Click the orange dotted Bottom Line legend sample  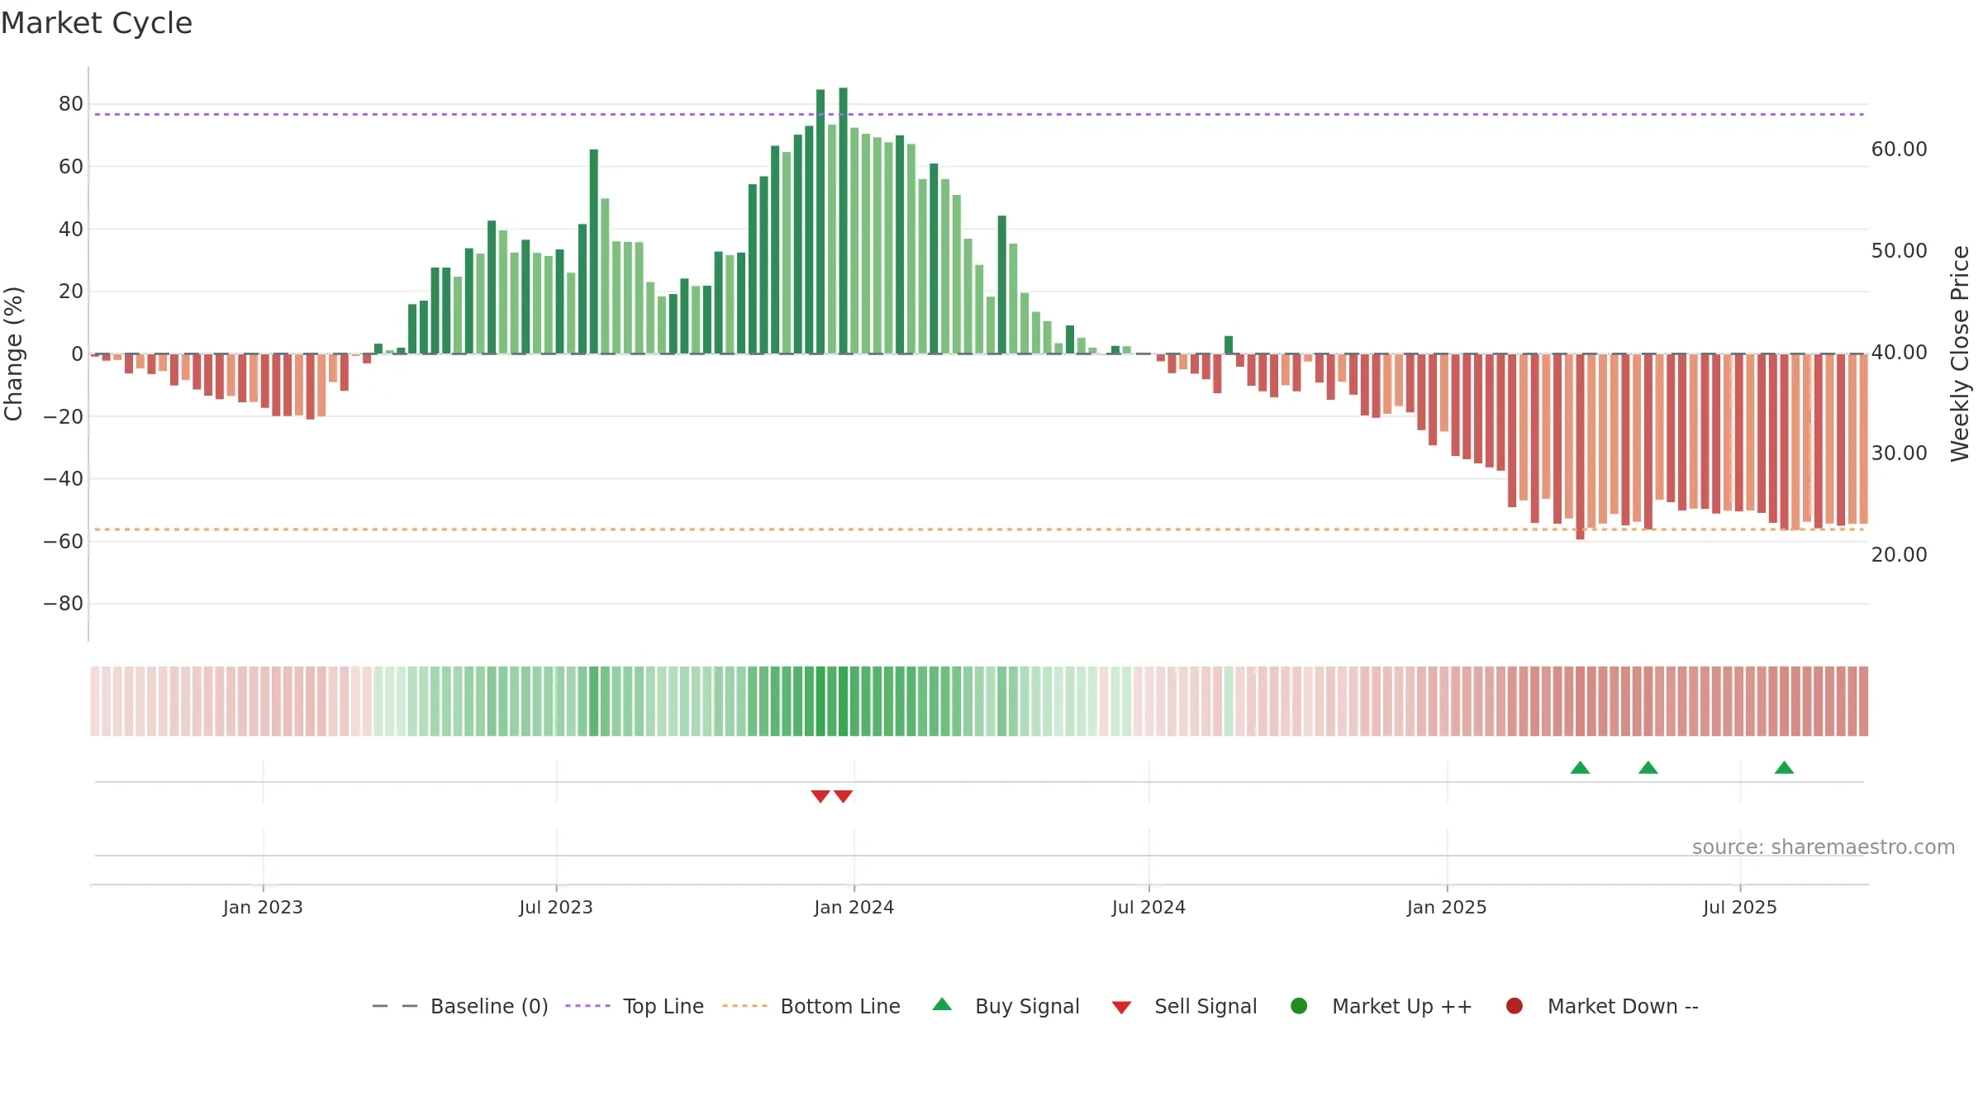[x=744, y=1006]
